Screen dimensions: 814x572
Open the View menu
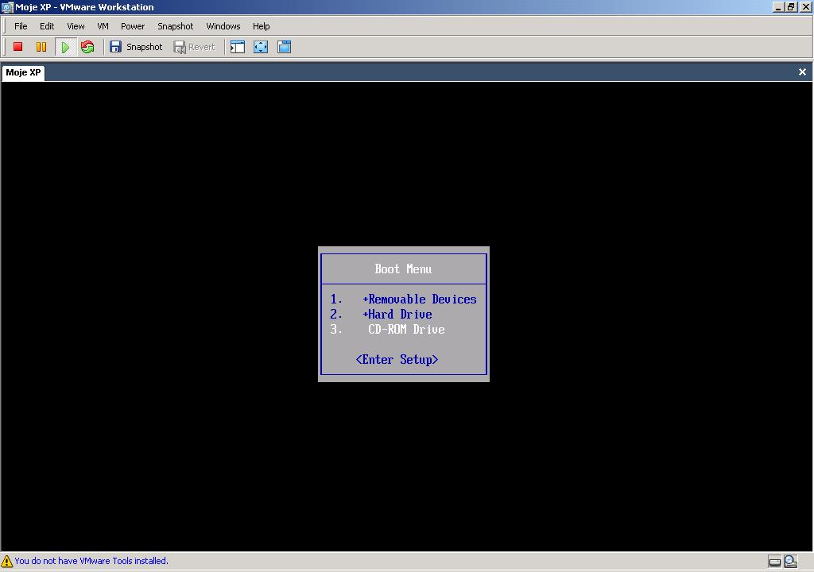coord(76,26)
